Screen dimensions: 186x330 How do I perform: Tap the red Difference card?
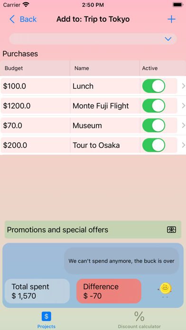(109, 291)
